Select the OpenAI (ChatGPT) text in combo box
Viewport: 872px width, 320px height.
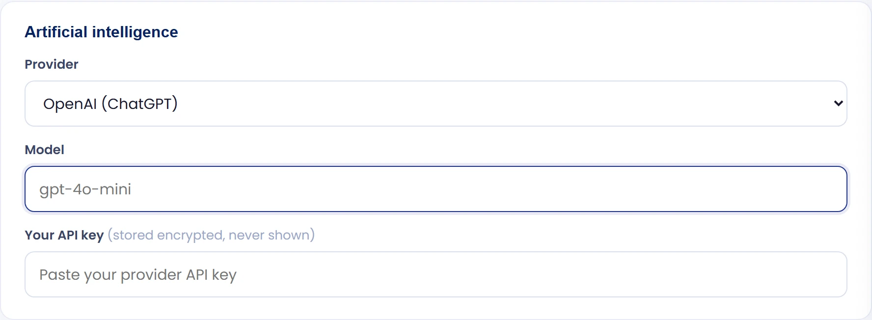tap(110, 104)
